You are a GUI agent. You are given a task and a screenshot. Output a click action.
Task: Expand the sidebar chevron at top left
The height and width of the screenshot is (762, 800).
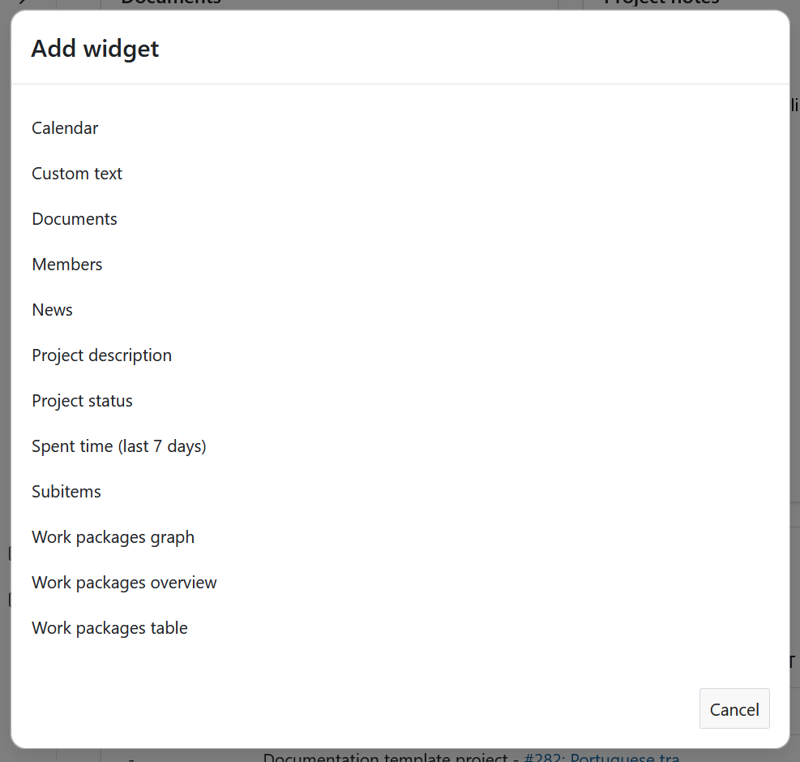pyautogui.click(x=22, y=4)
